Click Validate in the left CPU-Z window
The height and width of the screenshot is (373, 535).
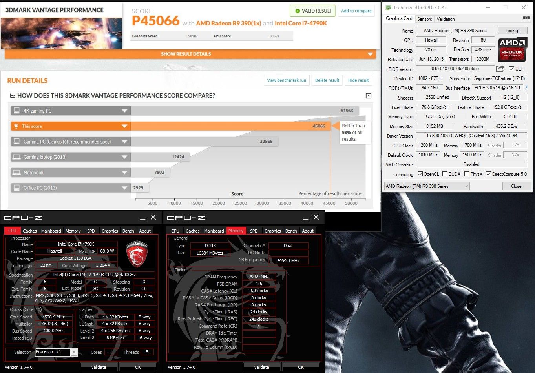tap(99, 367)
